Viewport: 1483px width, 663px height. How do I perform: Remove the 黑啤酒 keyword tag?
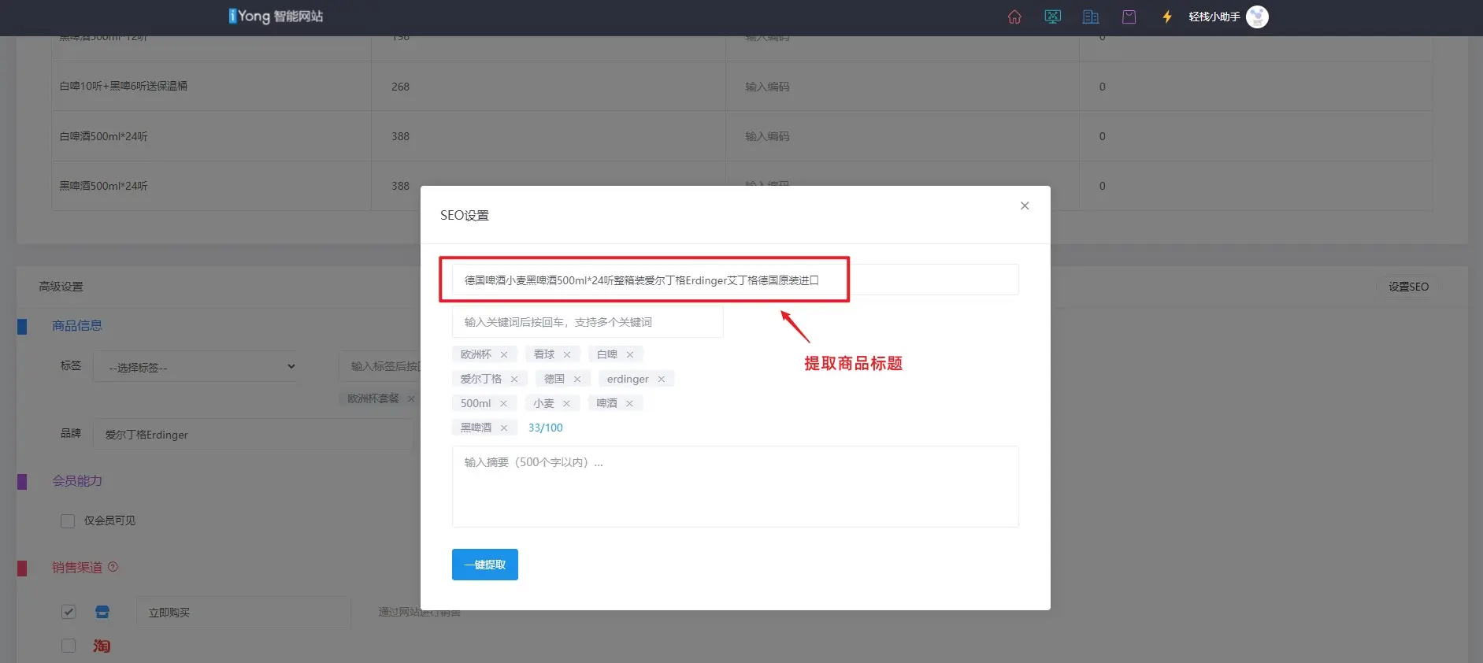point(504,428)
